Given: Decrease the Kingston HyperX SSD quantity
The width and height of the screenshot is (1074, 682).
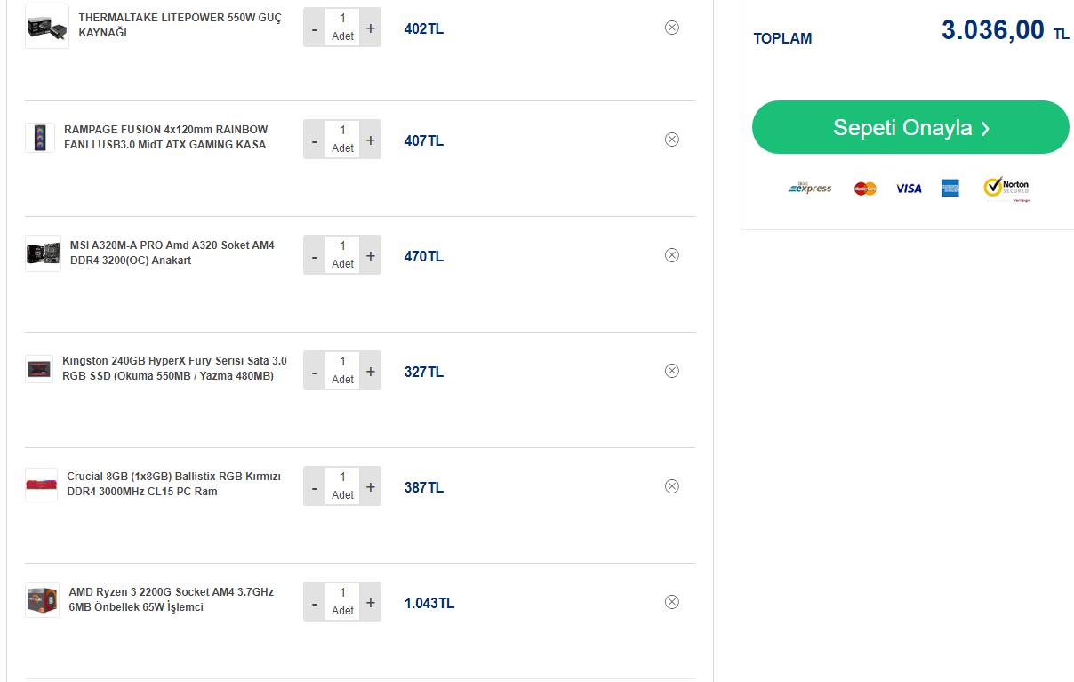Looking at the screenshot, I should pos(314,372).
